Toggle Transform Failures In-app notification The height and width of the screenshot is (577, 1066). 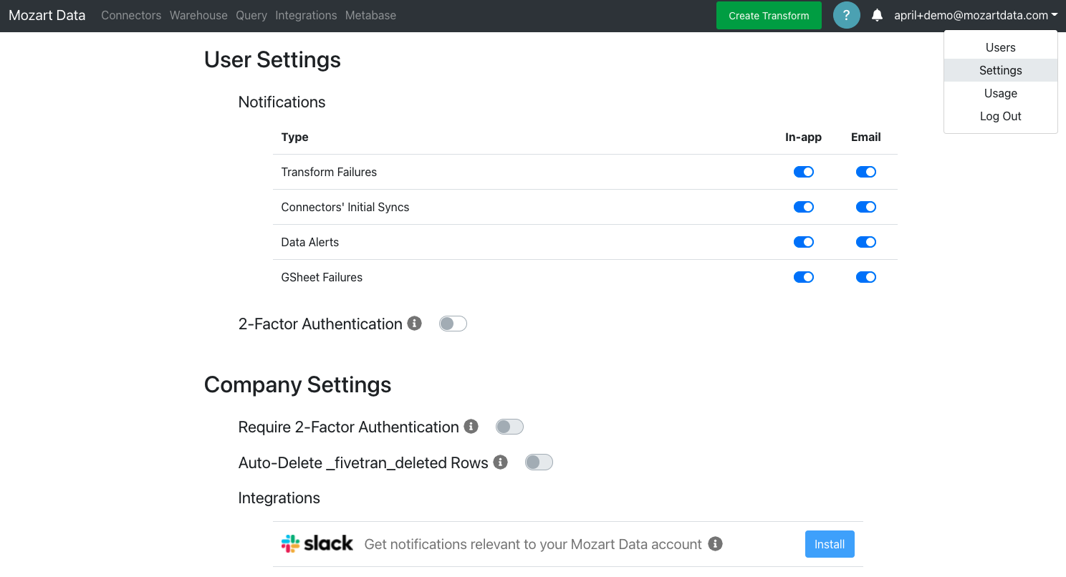pos(804,172)
